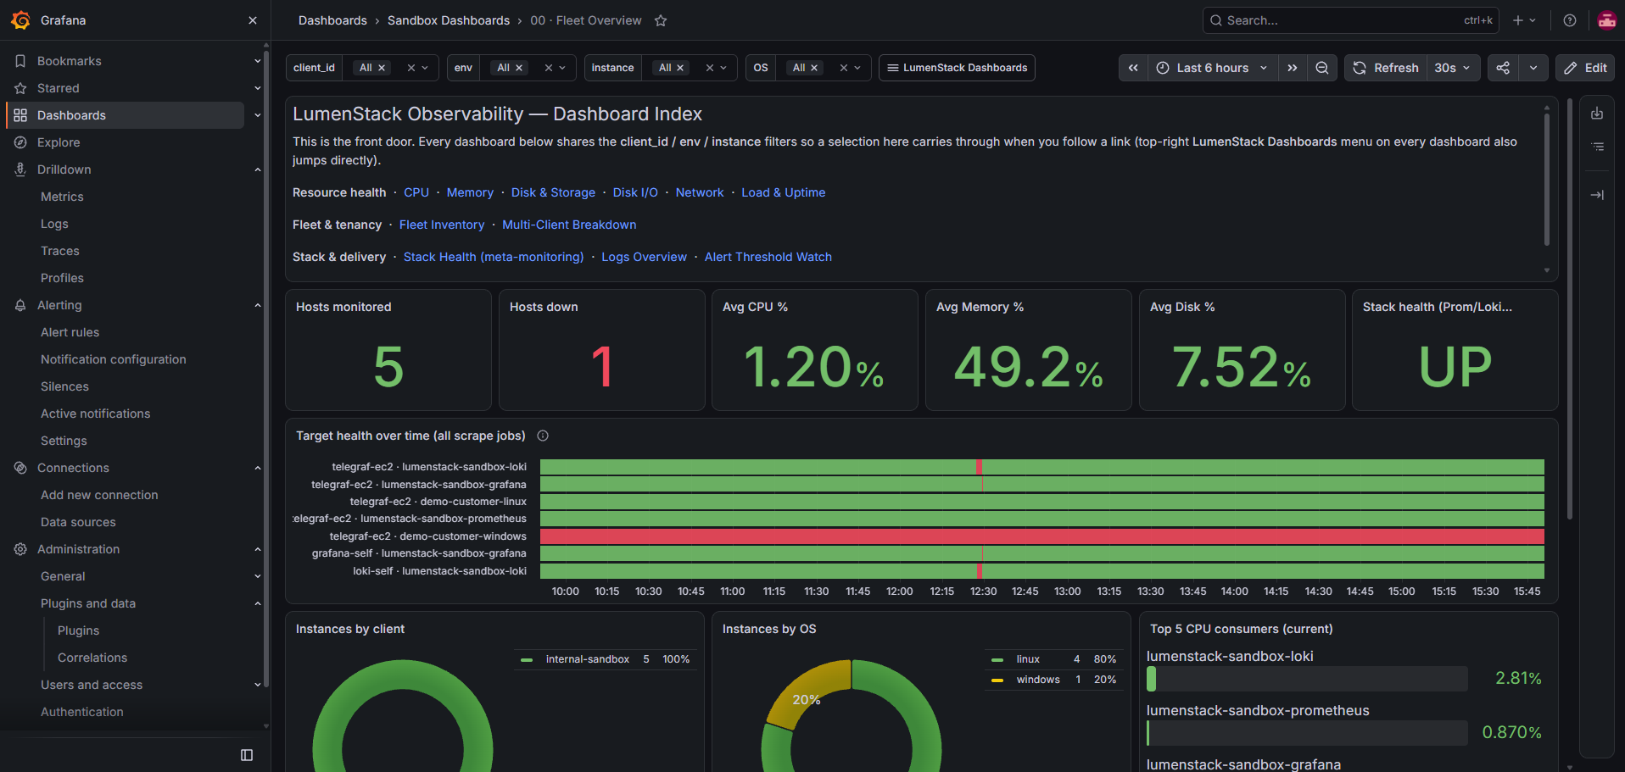Click the Grafana logo icon
This screenshot has height=772, width=1625.
click(x=21, y=20)
